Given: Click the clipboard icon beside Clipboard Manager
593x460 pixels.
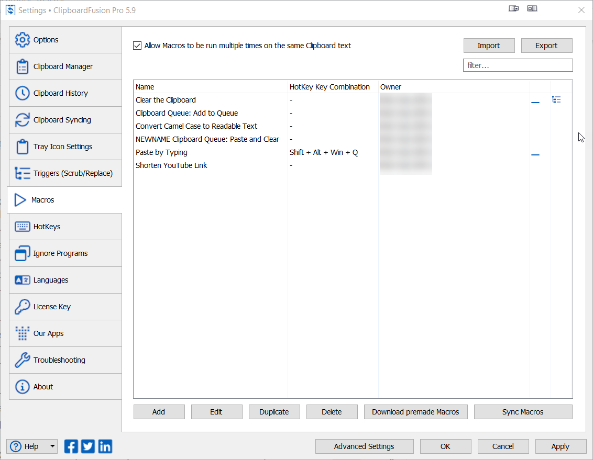Looking at the screenshot, I should pos(23,66).
